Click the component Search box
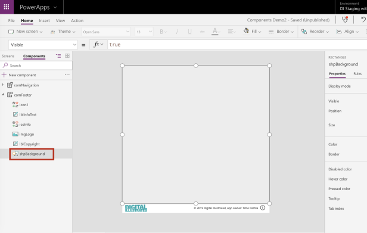The image size is (367, 233). (x=36, y=66)
